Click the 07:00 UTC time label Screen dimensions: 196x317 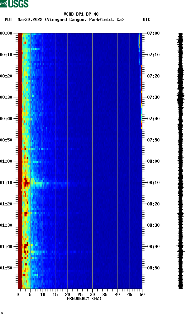[153, 33]
